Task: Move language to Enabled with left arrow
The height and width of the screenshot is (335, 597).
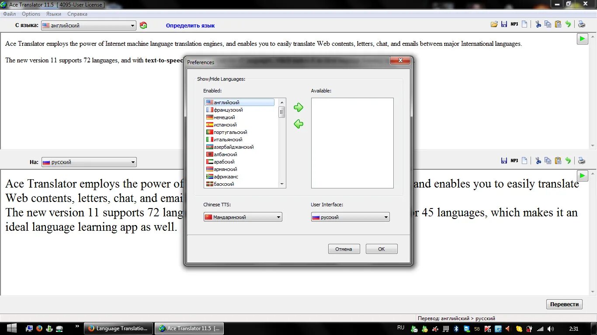Action: pos(298,124)
